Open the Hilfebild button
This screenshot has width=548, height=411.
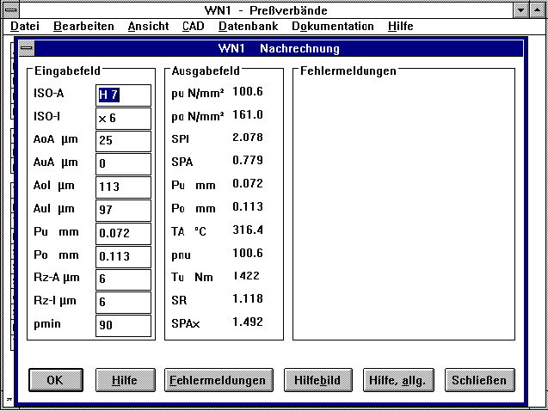click(318, 379)
